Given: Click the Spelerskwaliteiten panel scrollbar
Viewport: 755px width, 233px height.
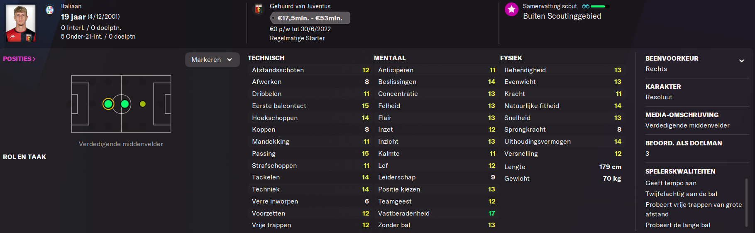Looking at the screenshot, I should click(746, 202).
